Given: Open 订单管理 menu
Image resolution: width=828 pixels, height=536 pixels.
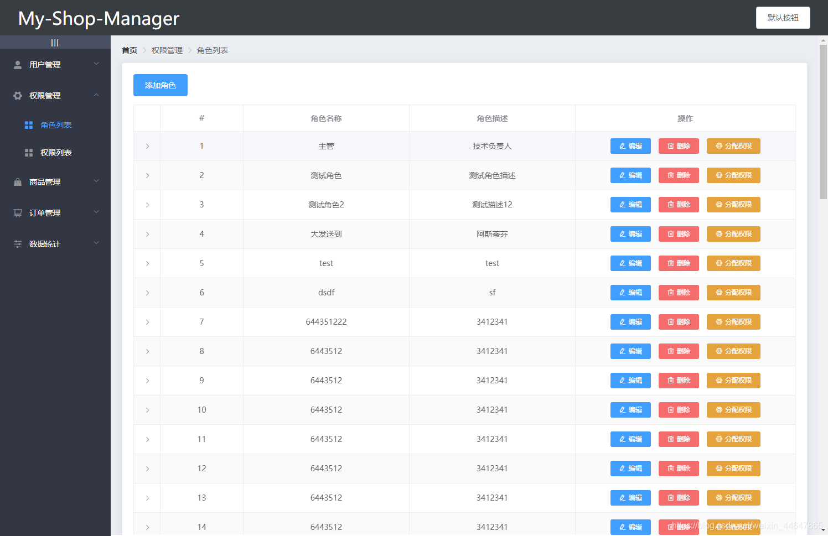Looking at the screenshot, I should pos(55,213).
